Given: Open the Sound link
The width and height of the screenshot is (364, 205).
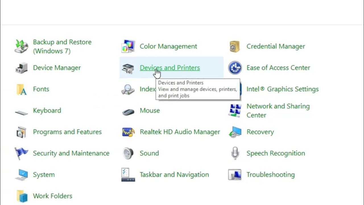Looking at the screenshot, I should tap(149, 153).
